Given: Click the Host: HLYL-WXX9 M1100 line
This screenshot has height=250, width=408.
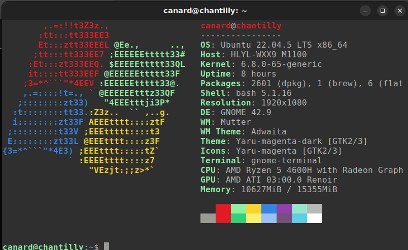Looking at the screenshot, I should click(x=253, y=54).
